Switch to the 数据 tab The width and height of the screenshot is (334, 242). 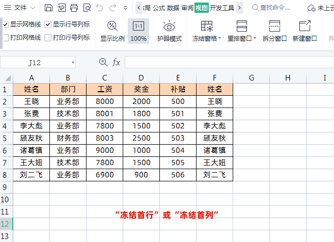pos(173,8)
